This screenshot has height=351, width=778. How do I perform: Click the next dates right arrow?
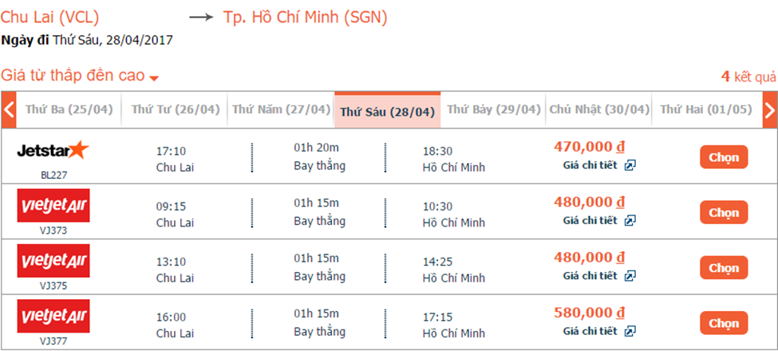[769, 110]
